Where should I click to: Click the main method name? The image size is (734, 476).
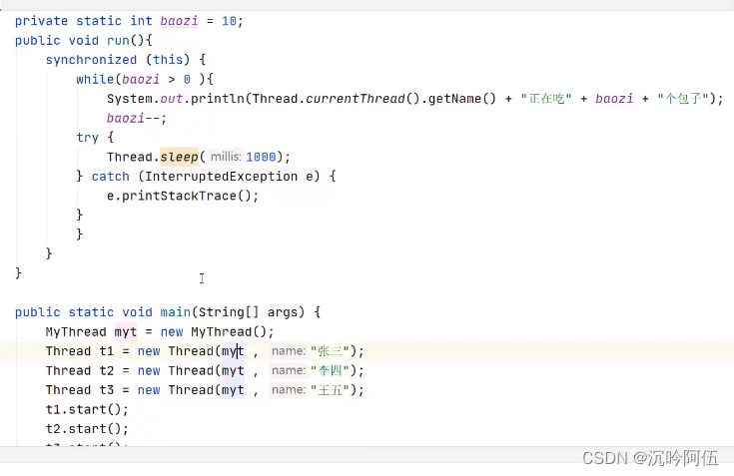[x=175, y=312]
